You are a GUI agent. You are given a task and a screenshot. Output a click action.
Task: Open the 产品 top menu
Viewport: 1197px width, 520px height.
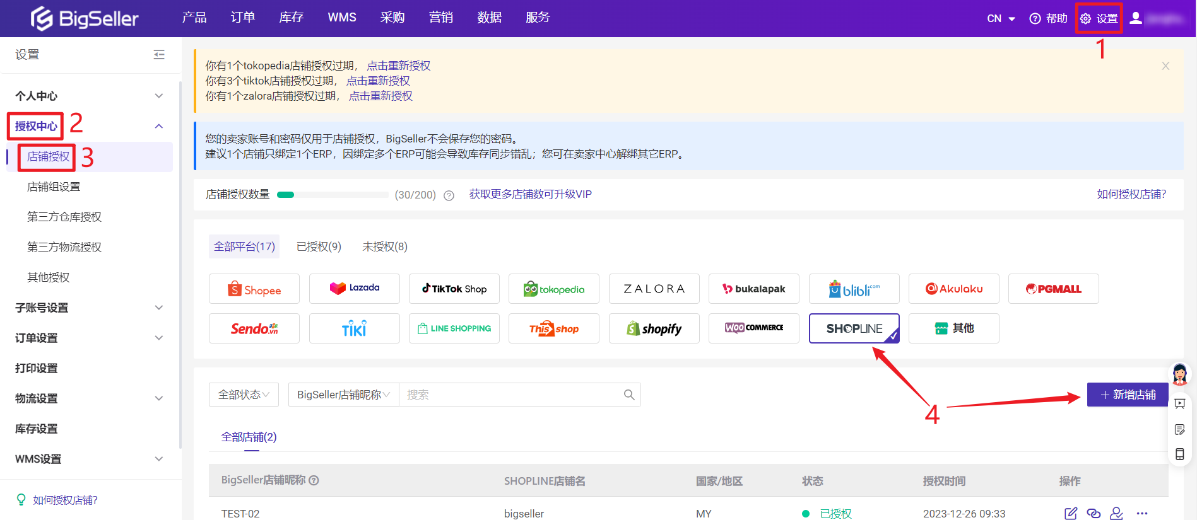pyautogui.click(x=194, y=18)
